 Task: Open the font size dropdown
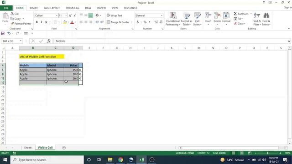click(66, 15)
